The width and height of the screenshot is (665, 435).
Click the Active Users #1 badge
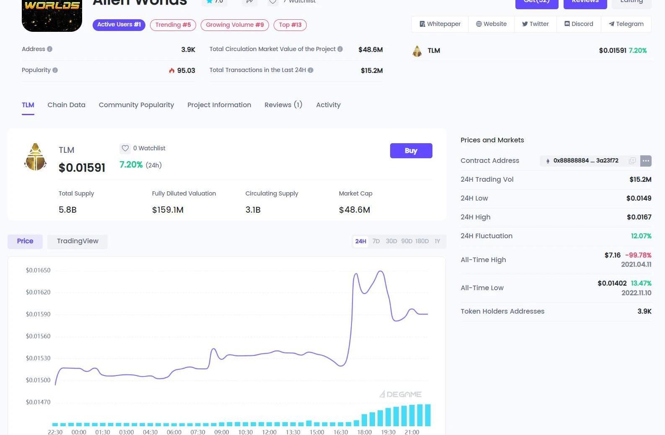(x=119, y=25)
